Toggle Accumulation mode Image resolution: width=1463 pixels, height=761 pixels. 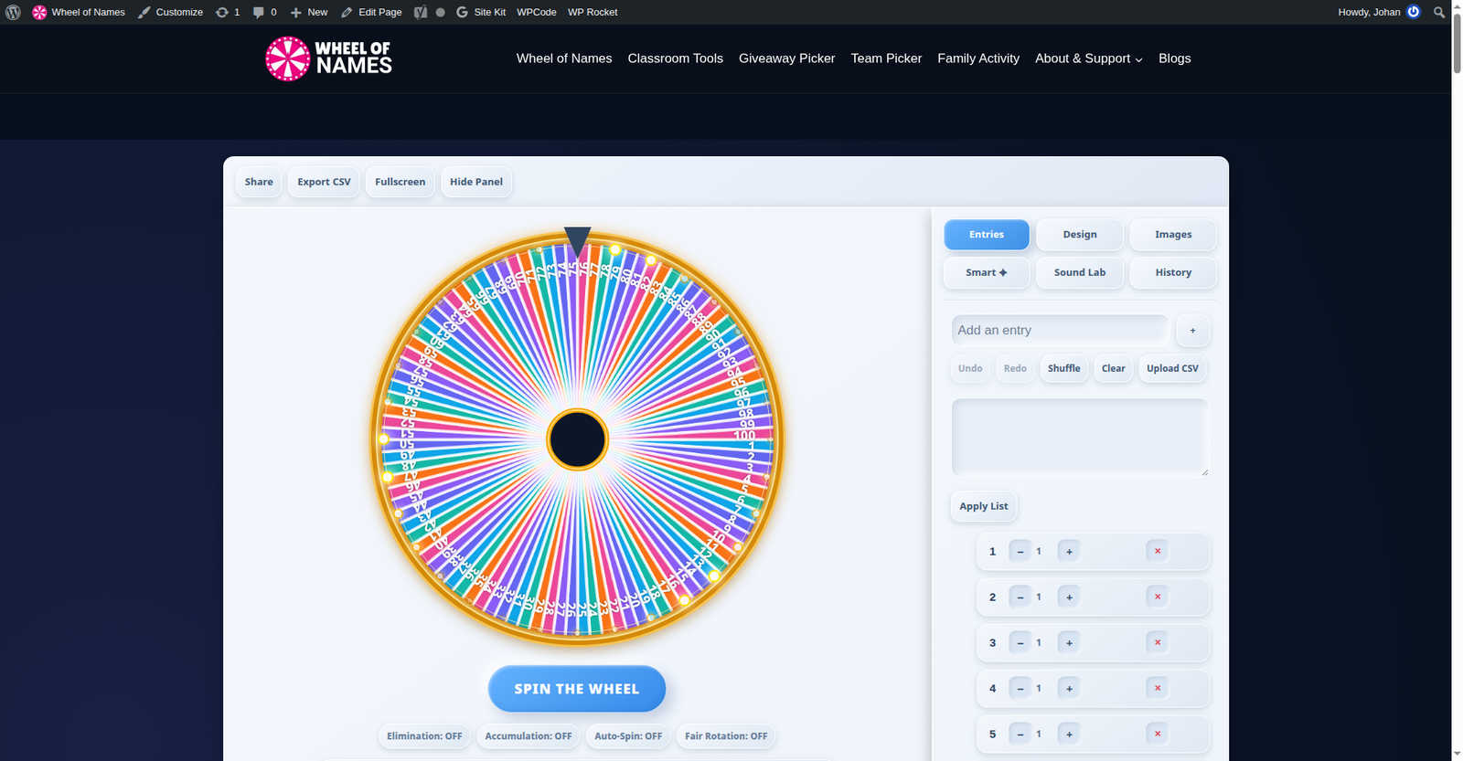coord(529,736)
